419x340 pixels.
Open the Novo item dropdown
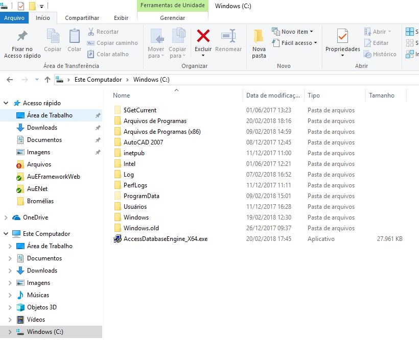point(292,32)
